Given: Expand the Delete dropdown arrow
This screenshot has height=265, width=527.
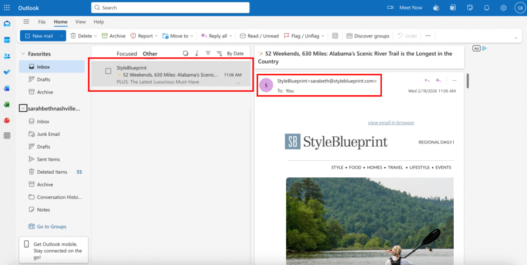Looking at the screenshot, I should pyautogui.click(x=95, y=36).
